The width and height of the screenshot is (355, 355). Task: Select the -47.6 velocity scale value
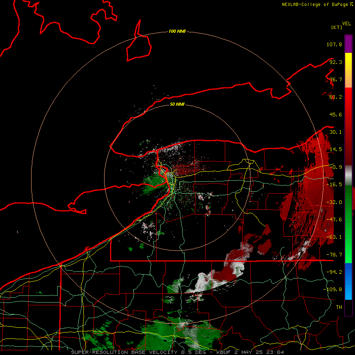(x=334, y=220)
